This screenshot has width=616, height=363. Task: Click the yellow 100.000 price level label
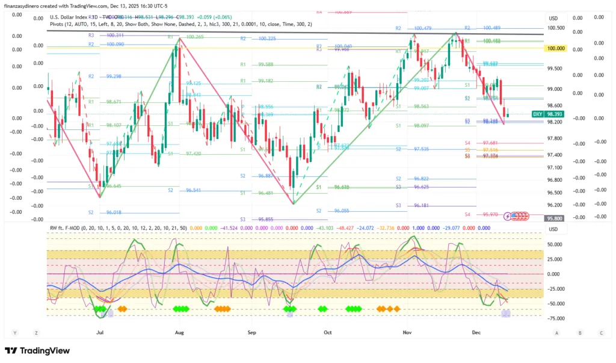[x=555, y=48]
